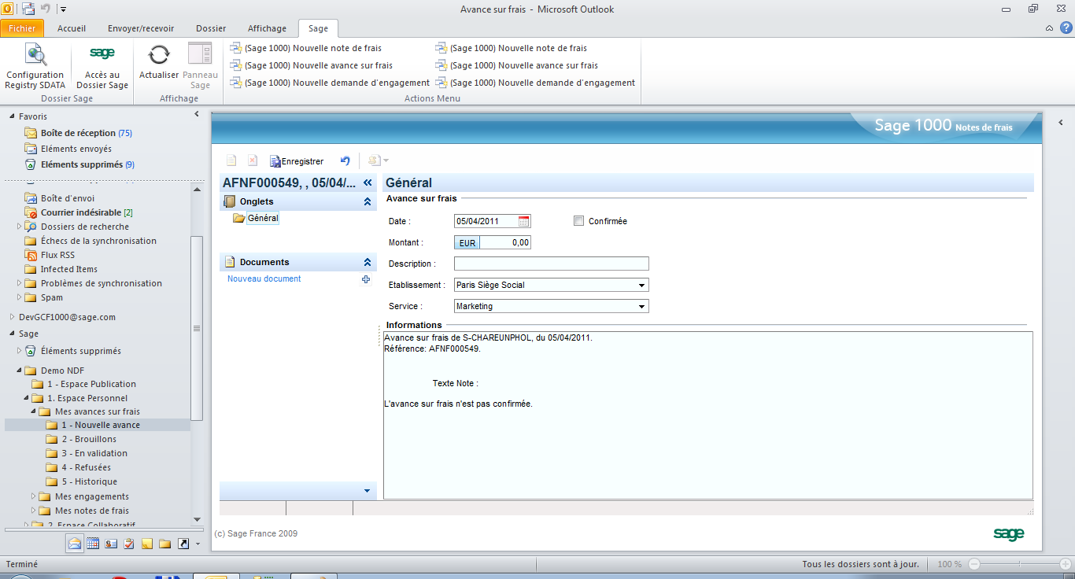Screen dimensions: 1075x579
Task: Open Configuration Registry SDATA
Action: point(35,67)
